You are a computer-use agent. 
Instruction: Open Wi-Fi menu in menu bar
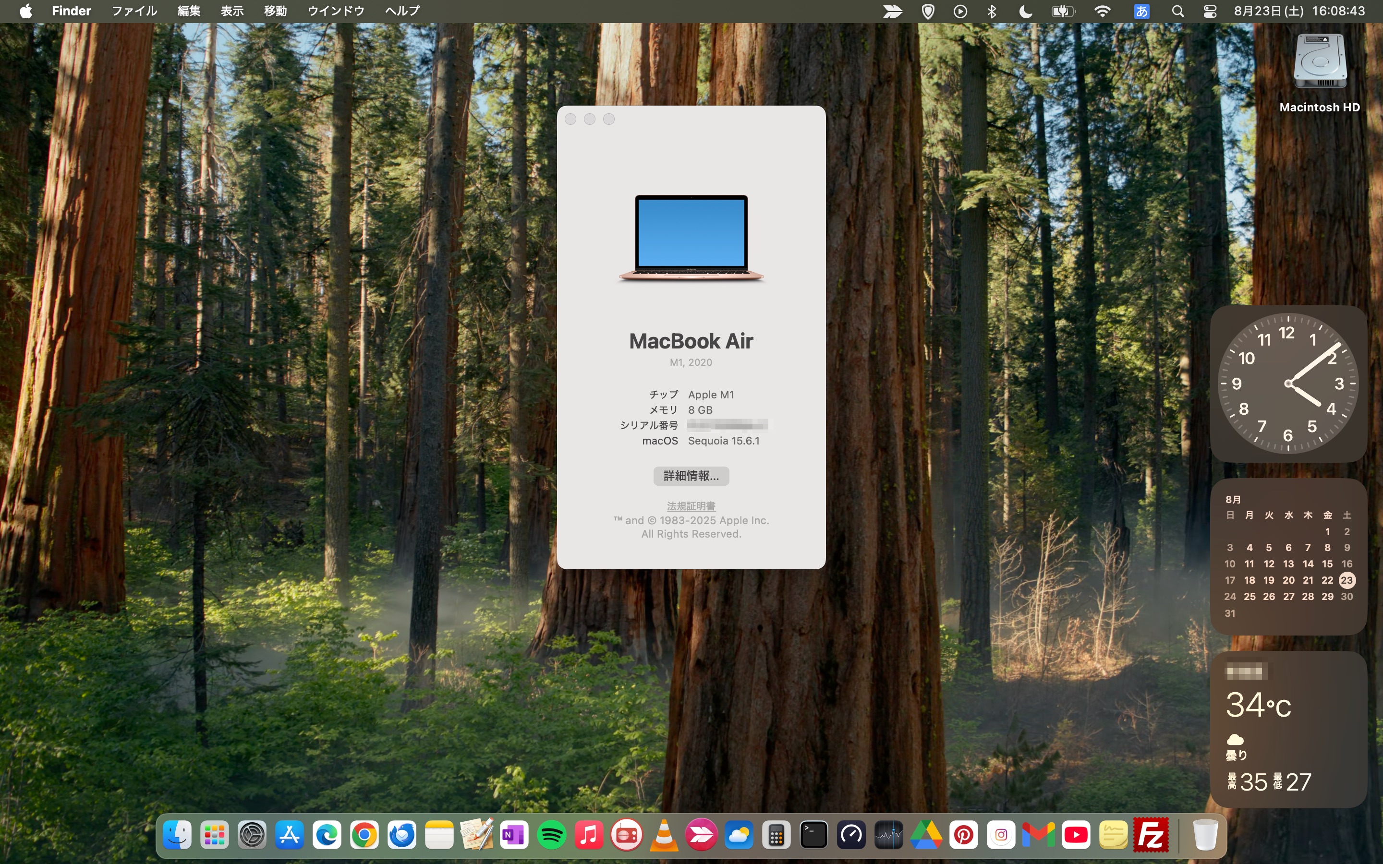pos(1103,11)
